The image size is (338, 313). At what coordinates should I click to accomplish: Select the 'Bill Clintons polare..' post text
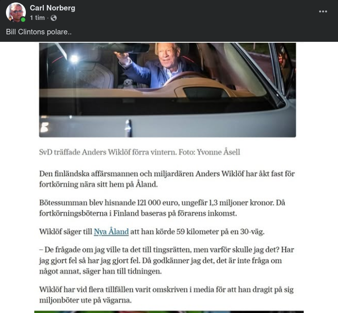[x=39, y=32]
